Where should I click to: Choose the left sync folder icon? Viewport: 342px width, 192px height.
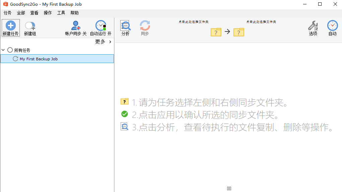tap(216, 32)
